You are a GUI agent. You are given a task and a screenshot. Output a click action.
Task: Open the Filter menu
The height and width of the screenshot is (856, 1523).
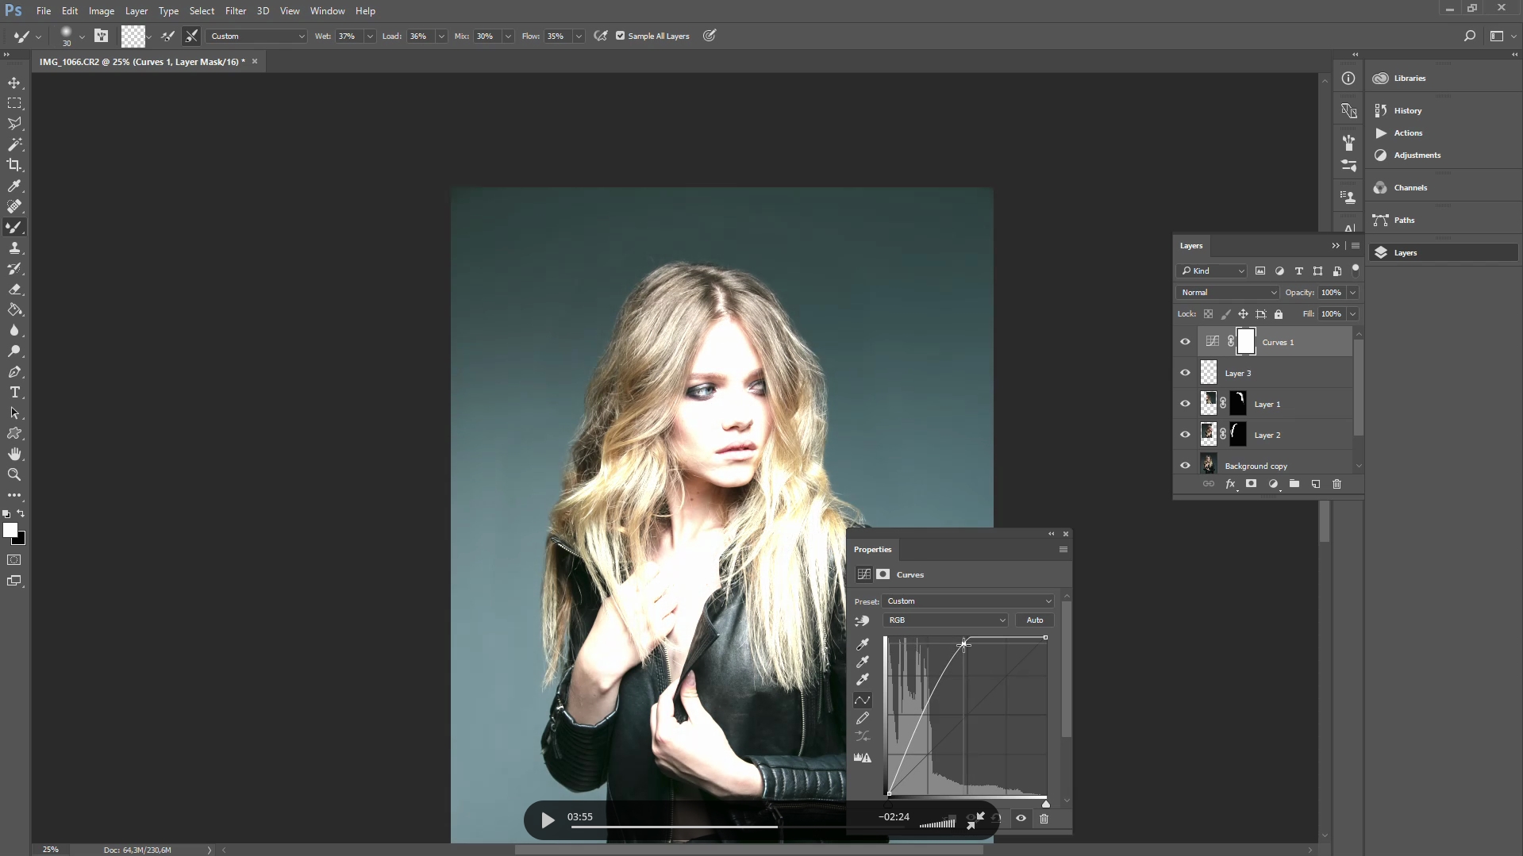click(x=236, y=11)
